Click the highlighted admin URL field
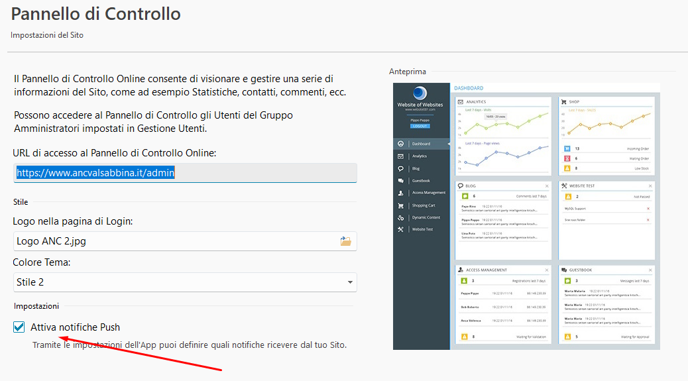This screenshot has width=688, height=381. [x=184, y=173]
